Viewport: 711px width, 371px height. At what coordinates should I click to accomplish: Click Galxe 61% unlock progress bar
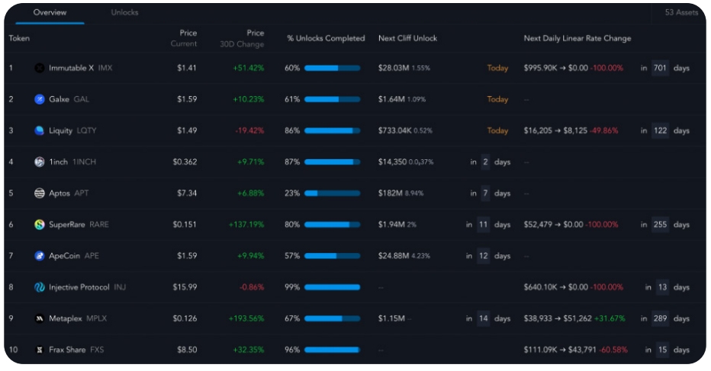point(333,99)
